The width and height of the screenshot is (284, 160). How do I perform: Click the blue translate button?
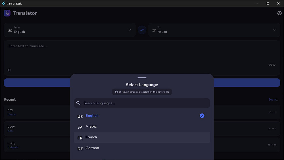coord(142,83)
